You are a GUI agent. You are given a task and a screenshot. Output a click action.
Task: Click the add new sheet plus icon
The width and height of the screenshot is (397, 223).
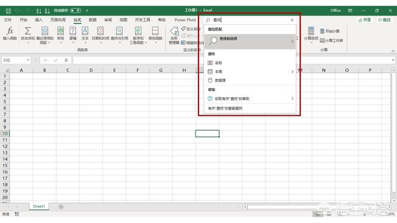(x=61, y=207)
